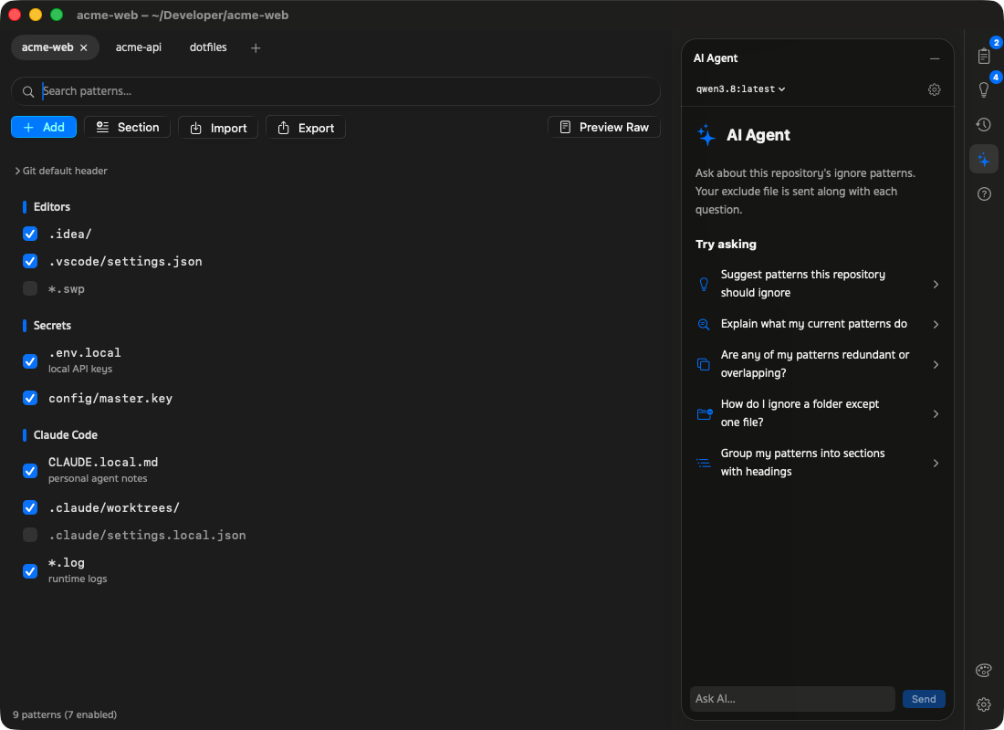
Task: Click the 'personal agent notes' description
Action: (x=98, y=478)
